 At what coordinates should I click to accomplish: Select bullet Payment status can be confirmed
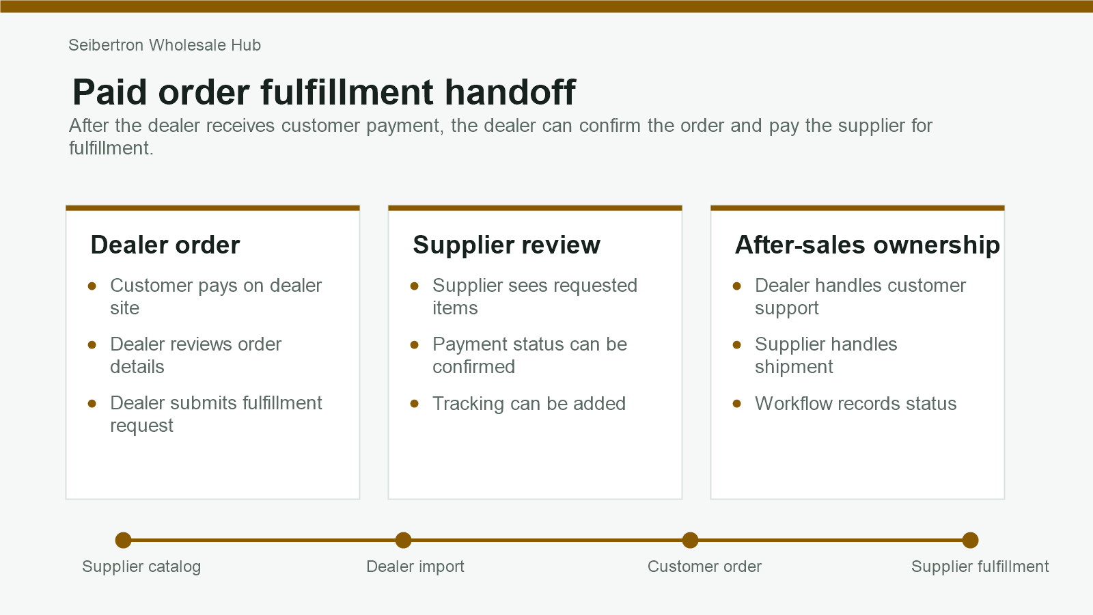[530, 355]
